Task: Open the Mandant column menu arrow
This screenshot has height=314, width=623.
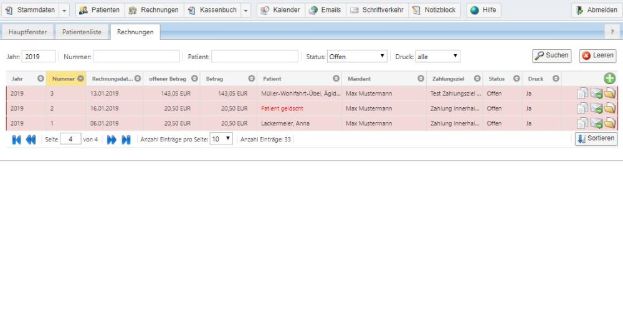Action: tap(421, 78)
